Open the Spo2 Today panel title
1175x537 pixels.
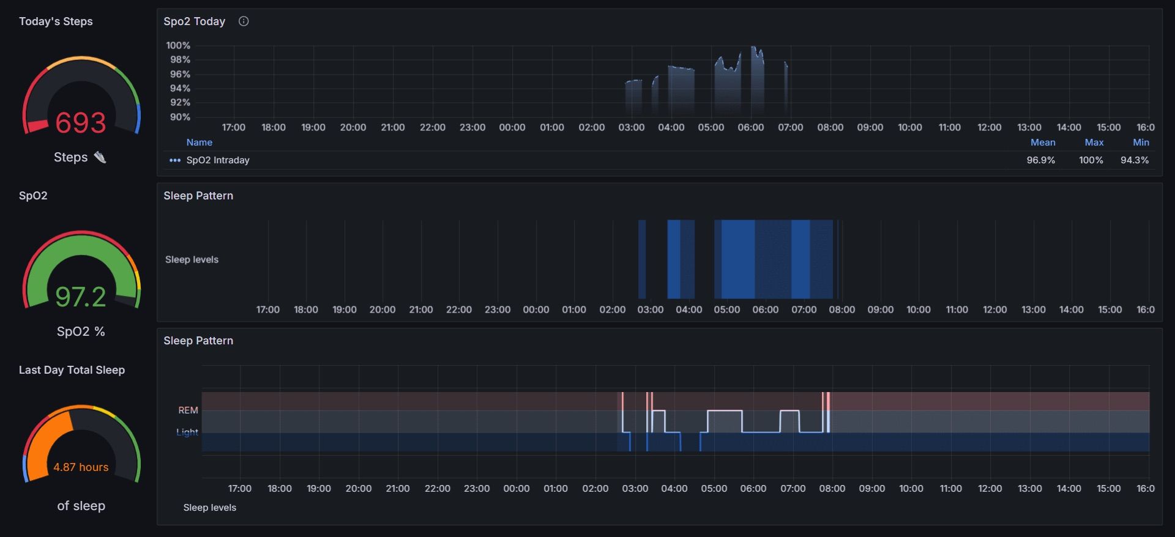point(194,21)
